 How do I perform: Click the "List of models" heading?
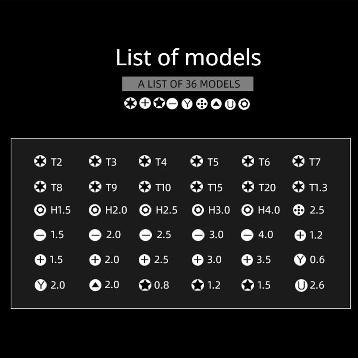(188, 58)
